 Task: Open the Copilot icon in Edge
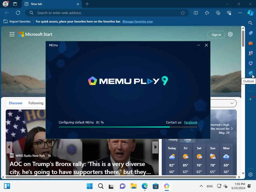(250, 13)
